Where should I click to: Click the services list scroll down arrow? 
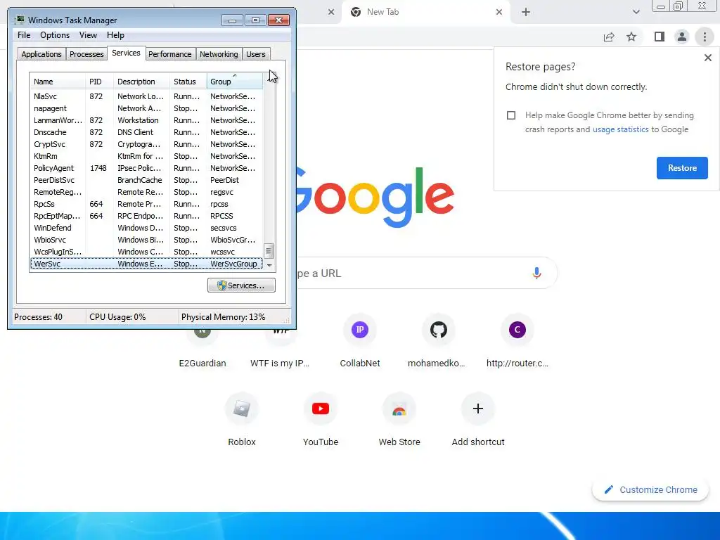(x=269, y=265)
